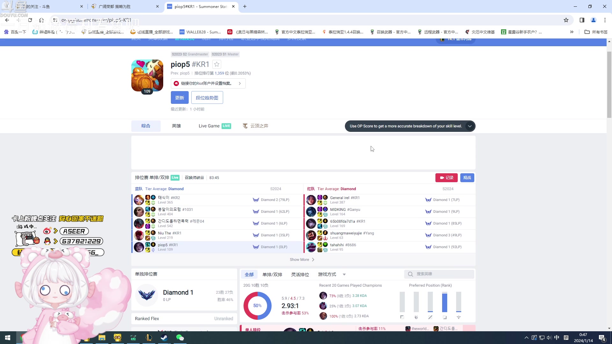Open the 游戏方式 queue type dropdown

[x=332, y=275]
